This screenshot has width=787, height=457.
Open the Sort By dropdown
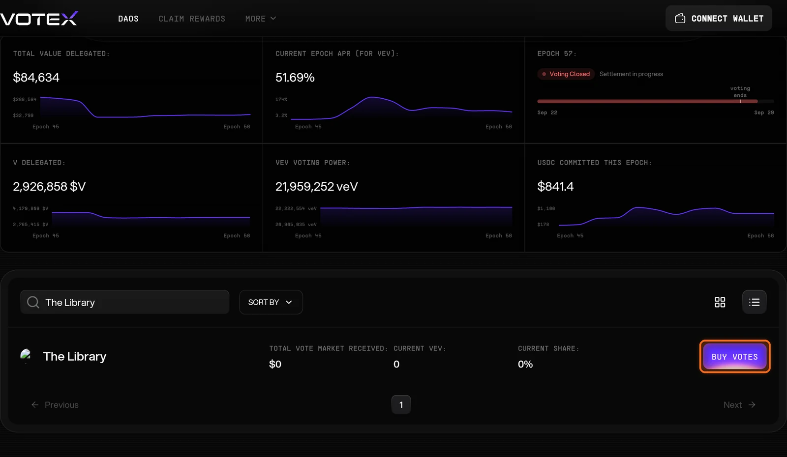(271, 302)
